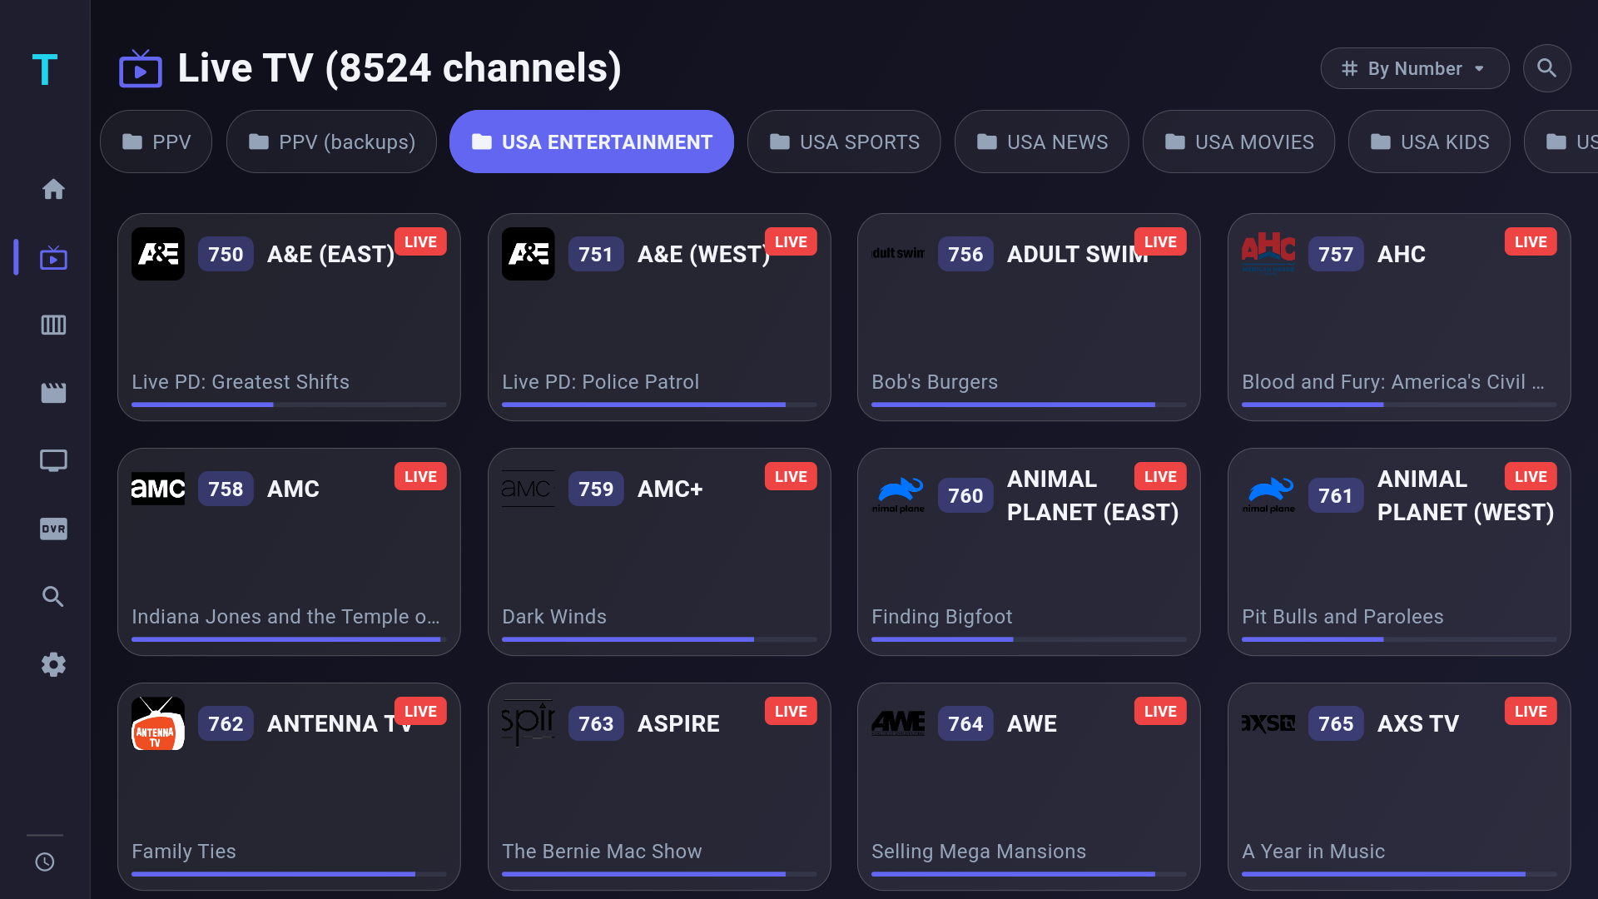Open the TV guide grid icon
The width and height of the screenshot is (1598, 899).
click(x=53, y=325)
